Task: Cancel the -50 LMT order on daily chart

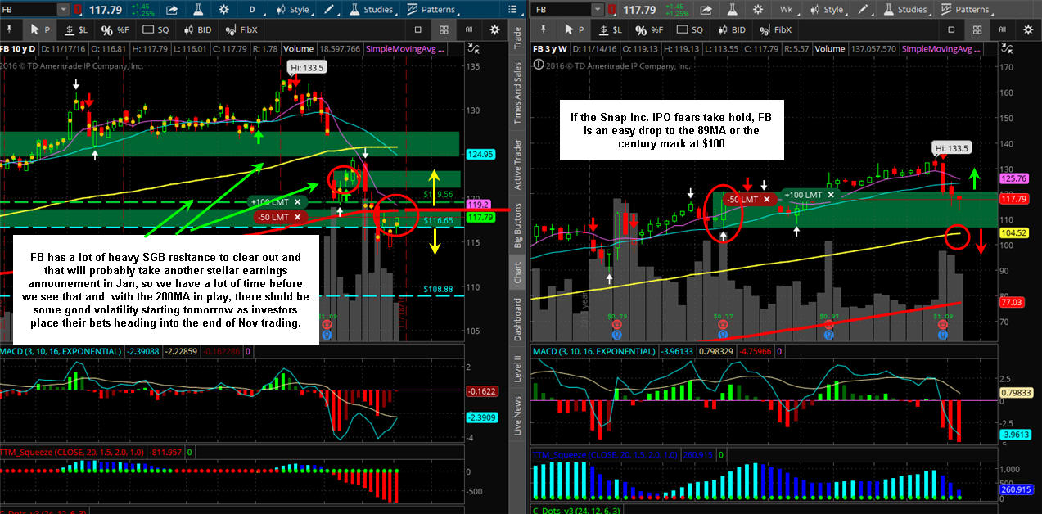Action: tap(296, 217)
